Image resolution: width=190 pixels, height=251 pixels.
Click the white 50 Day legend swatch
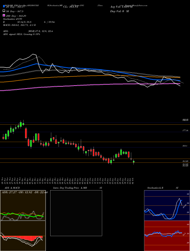tap(4, 11)
